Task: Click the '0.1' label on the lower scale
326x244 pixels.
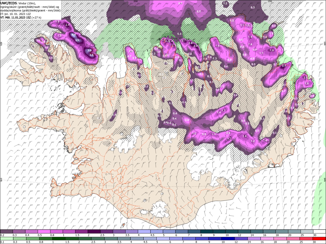Action: click(2, 242)
